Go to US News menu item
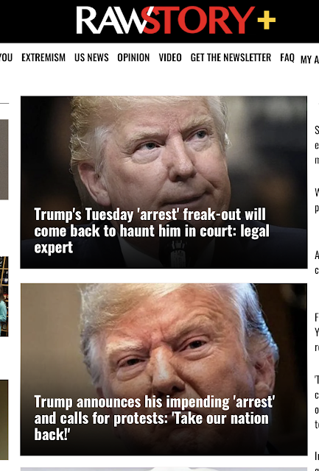The height and width of the screenshot is (471, 319). (91, 57)
